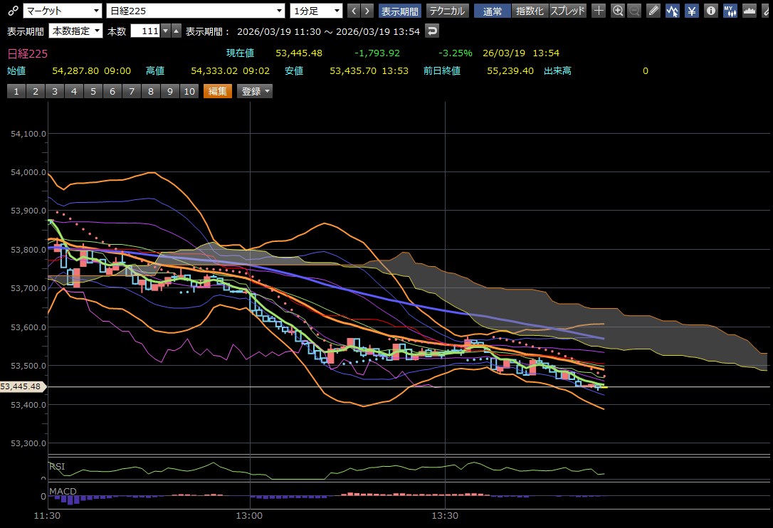Viewport: 773px width, 528px height.
Task: Open the 1分足 timeframe dropdown
Action: coord(317,11)
